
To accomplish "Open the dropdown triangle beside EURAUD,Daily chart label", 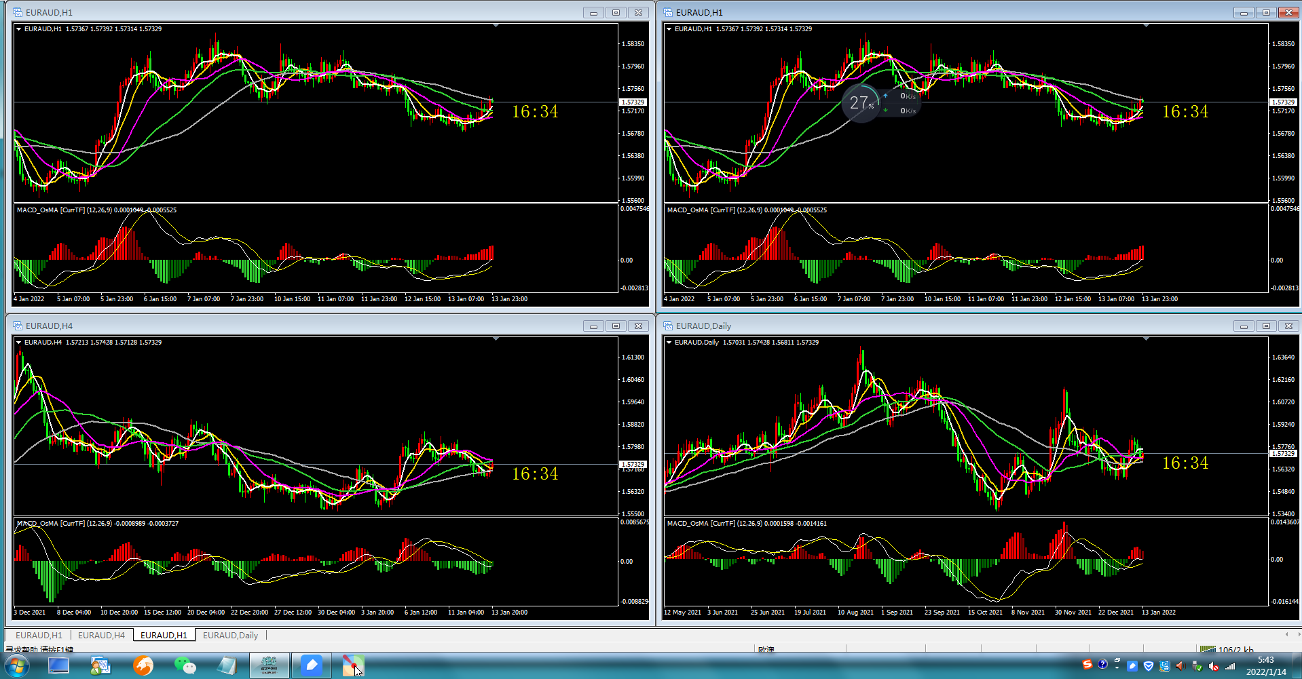I will tap(669, 343).
